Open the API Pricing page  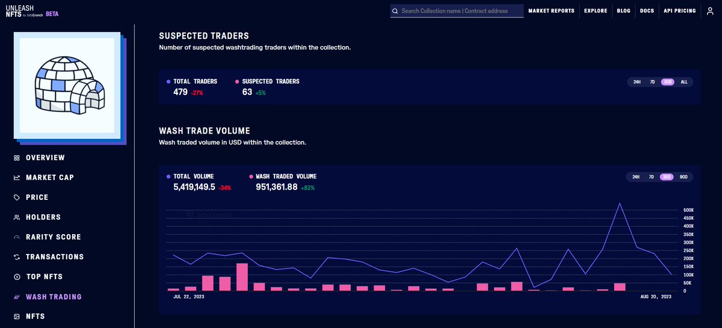(679, 11)
